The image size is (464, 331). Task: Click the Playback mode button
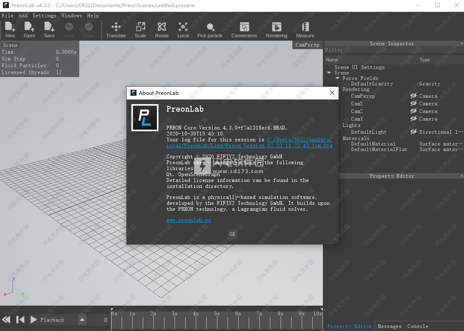point(52,320)
